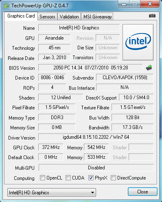Click the Revision value N/A
The image size is (162, 202).
[108, 38]
